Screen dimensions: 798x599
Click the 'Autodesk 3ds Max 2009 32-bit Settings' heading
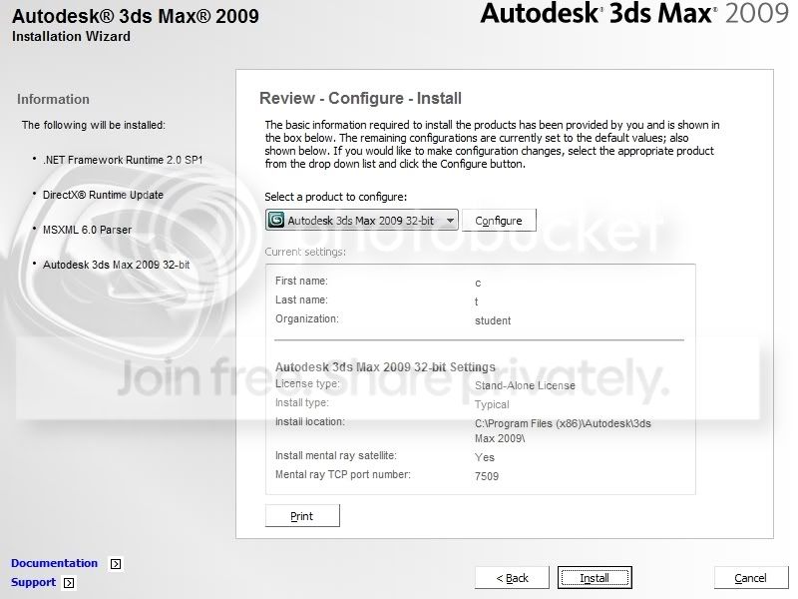pos(385,366)
